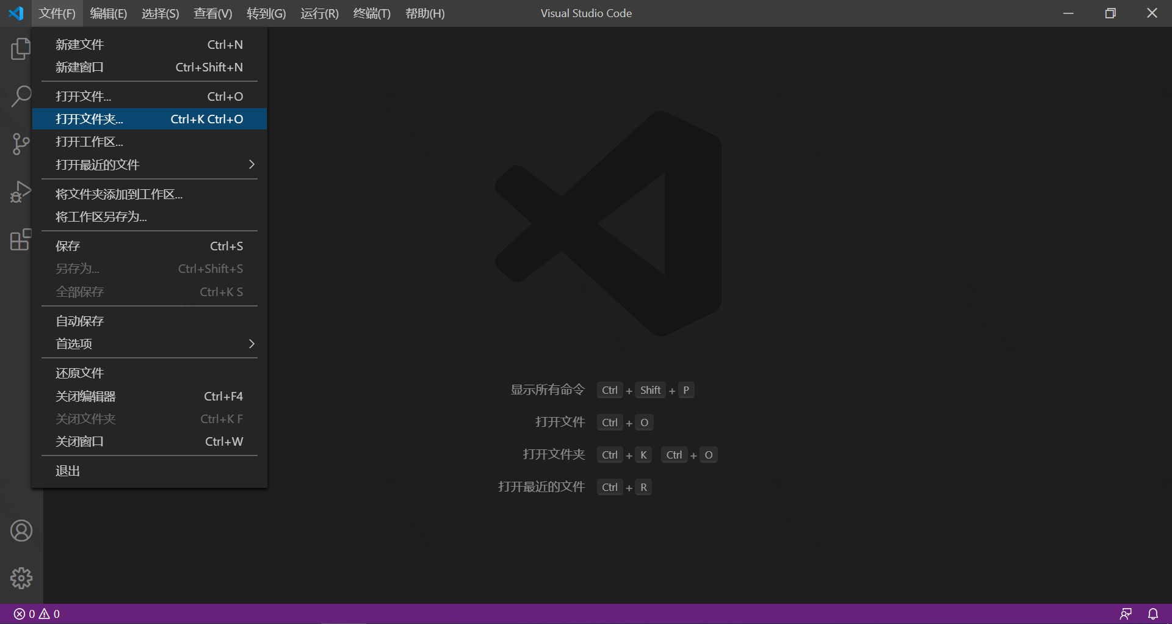Expand 打开最近的文件 submenu
1172x624 pixels.
click(149, 165)
